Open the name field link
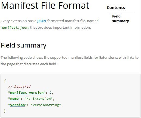The image size is (141, 118). click(14, 99)
